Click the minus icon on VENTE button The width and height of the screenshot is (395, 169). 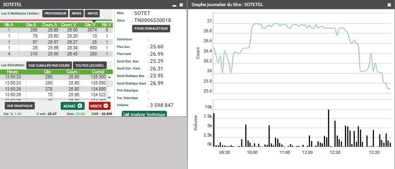105,106
